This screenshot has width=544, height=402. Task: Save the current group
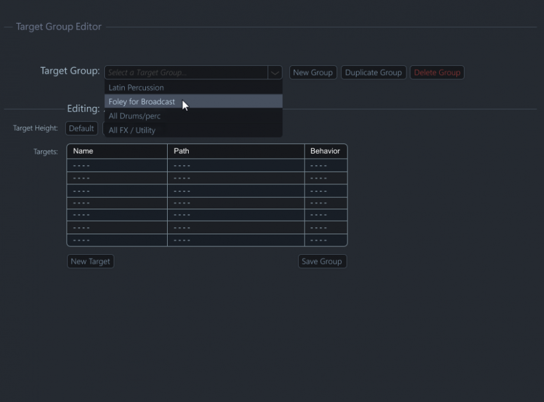click(322, 261)
